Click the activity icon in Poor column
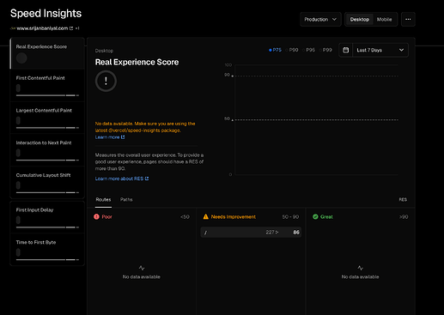Viewport: 444px width, 315px height. [142, 268]
